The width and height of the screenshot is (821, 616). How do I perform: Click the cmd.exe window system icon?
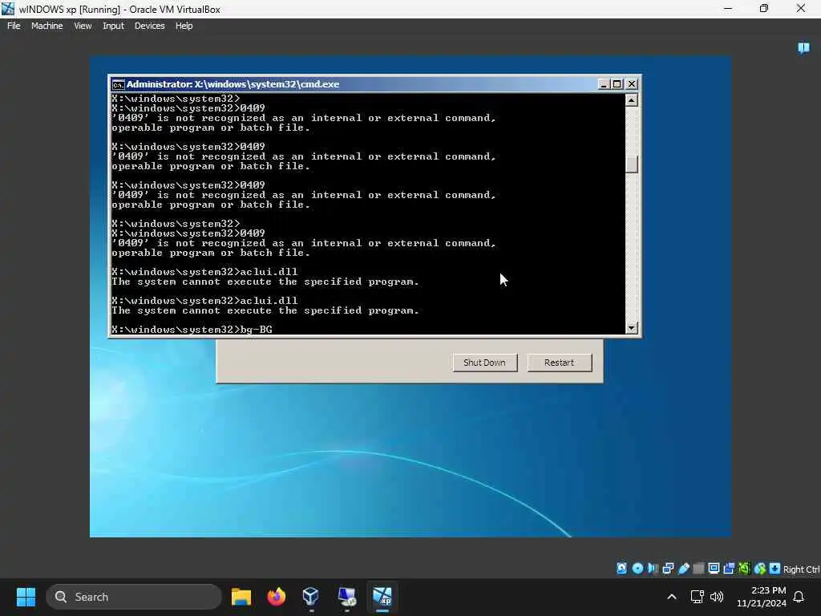(119, 84)
